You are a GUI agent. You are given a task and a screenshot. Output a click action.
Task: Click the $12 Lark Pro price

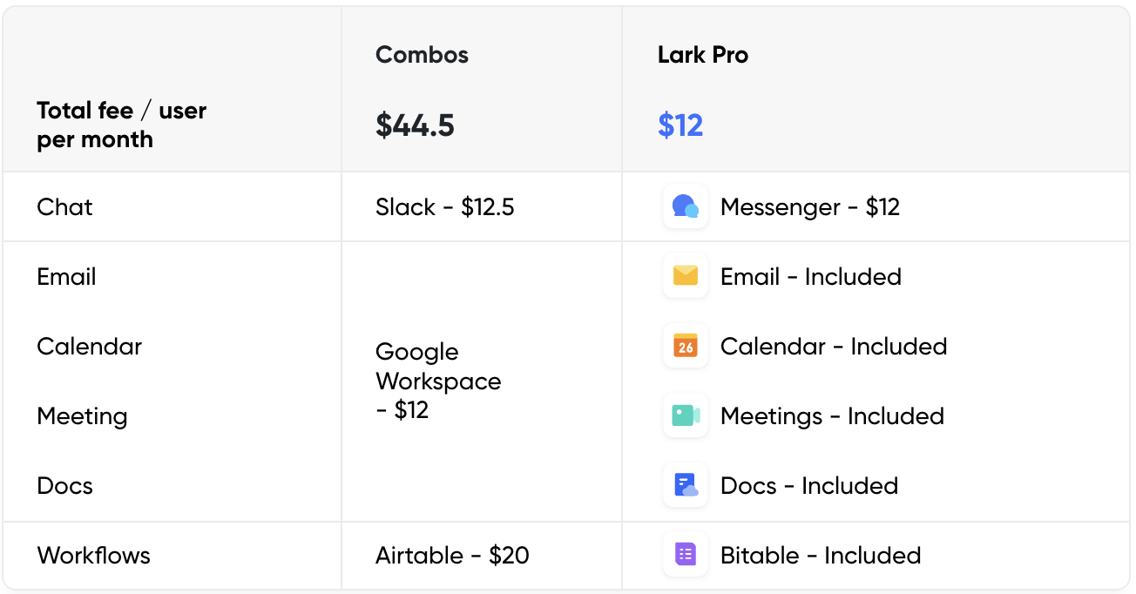pyautogui.click(x=680, y=125)
